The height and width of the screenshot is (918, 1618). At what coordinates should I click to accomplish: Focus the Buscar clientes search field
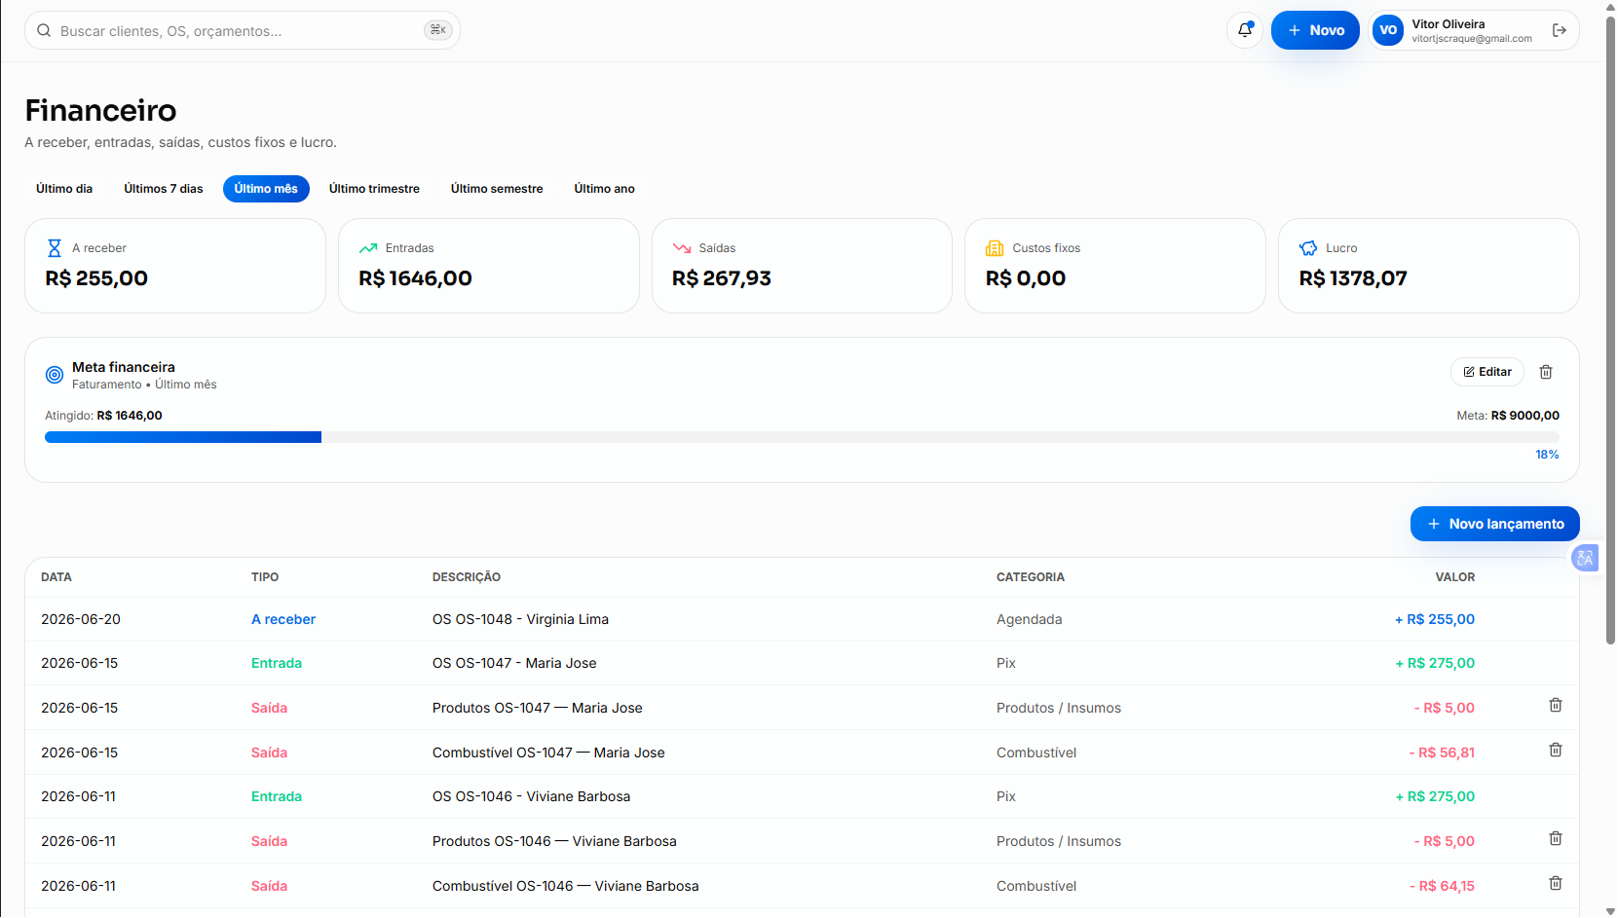(x=243, y=30)
